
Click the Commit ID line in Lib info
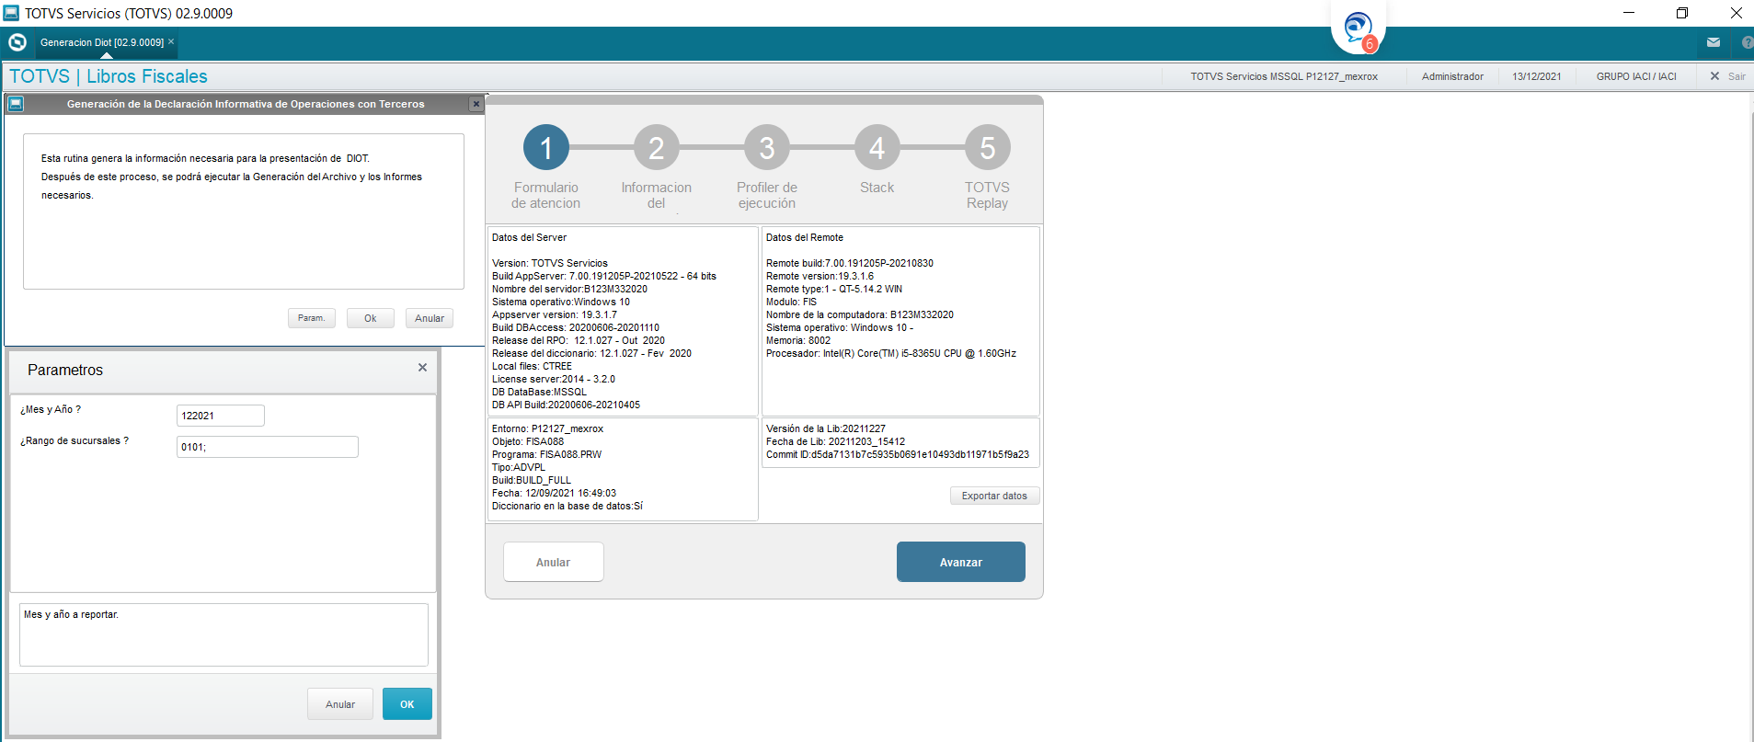tap(898, 454)
